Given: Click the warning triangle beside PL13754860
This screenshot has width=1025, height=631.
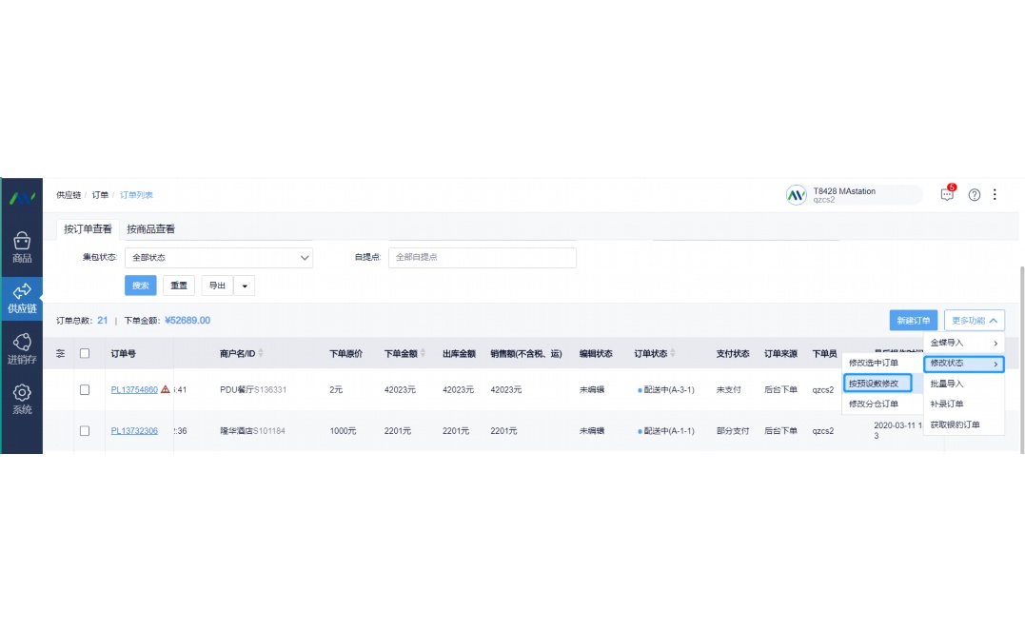Looking at the screenshot, I should [x=165, y=389].
